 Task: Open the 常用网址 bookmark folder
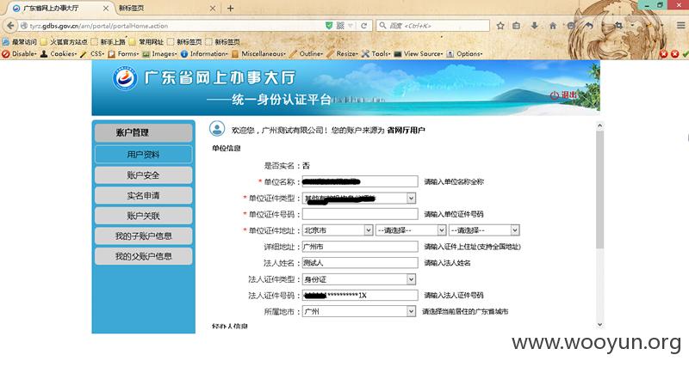[x=146, y=42]
